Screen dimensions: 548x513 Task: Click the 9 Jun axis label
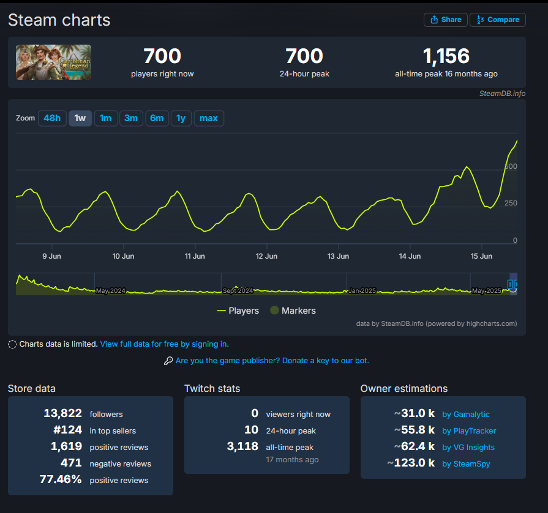point(51,256)
